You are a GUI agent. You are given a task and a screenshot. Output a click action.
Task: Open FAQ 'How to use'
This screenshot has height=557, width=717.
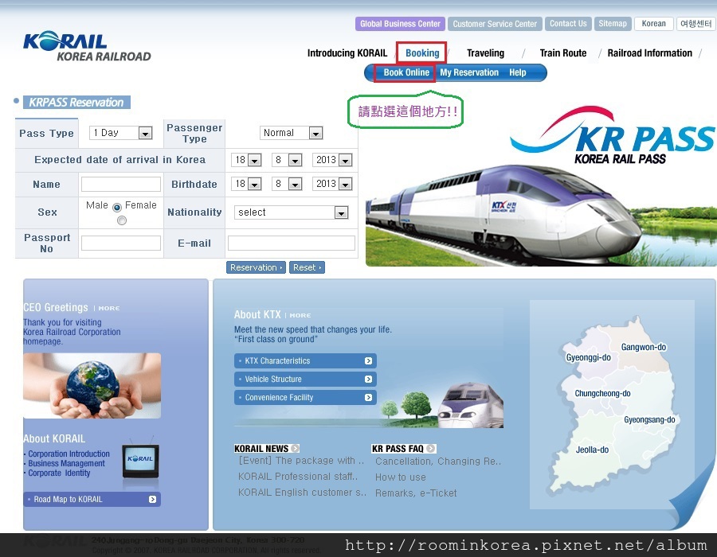point(401,477)
